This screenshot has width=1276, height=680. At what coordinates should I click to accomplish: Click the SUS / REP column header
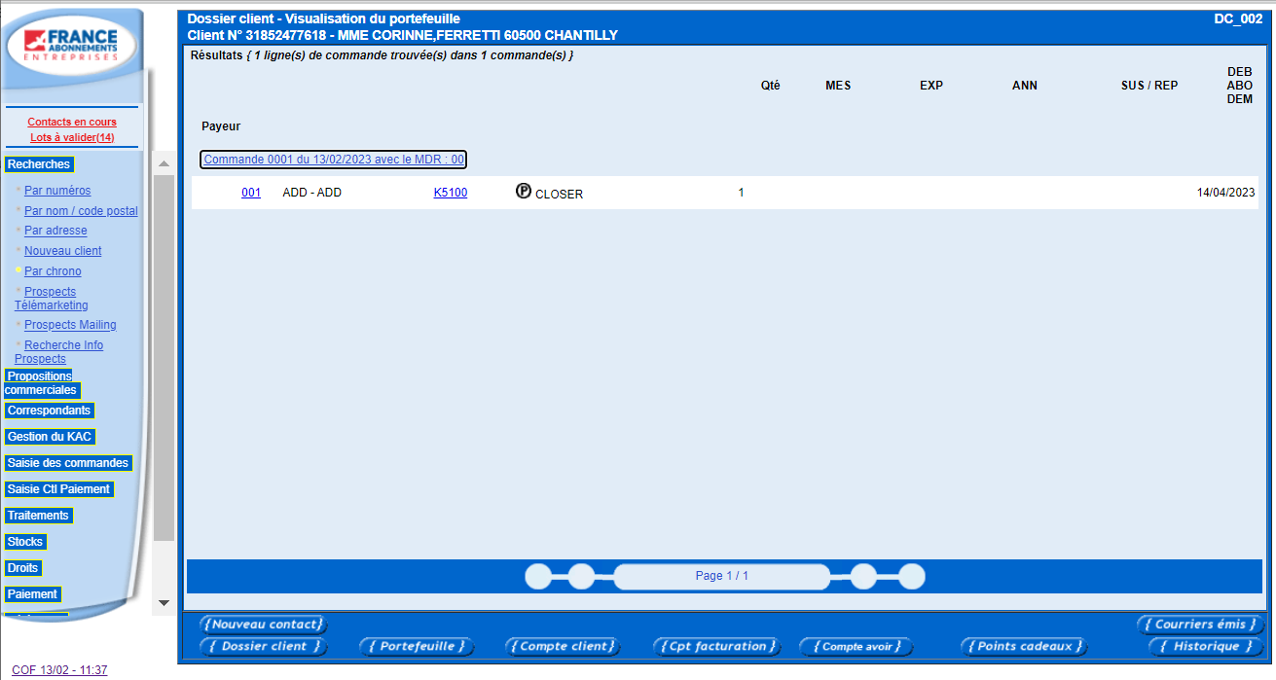1149,86
